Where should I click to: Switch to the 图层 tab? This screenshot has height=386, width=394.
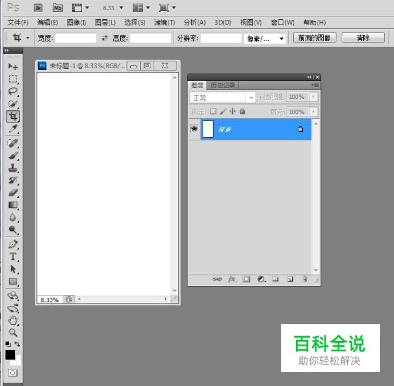pos(197,85)
